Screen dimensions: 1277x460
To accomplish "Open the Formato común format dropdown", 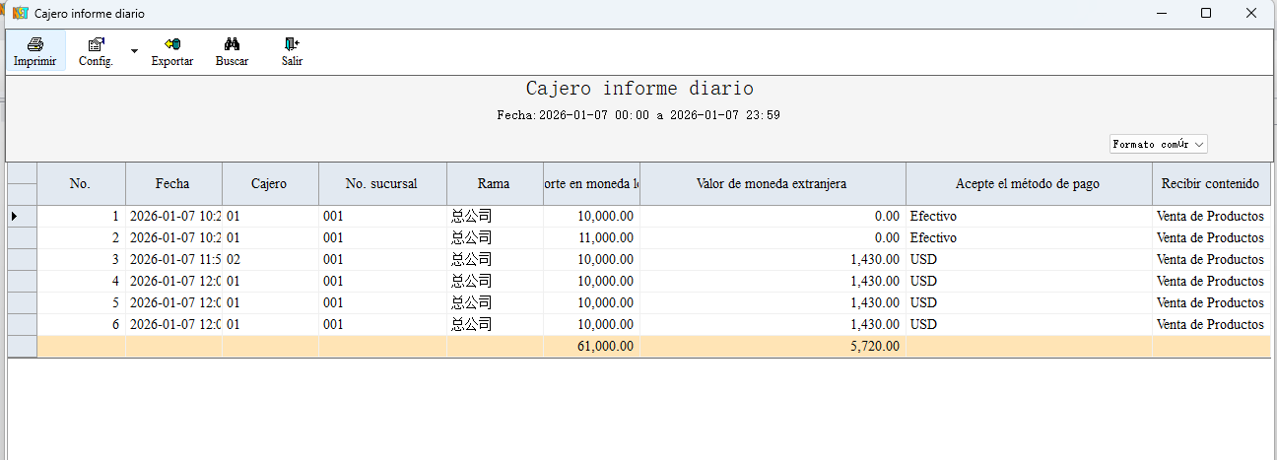I will 1158,144.
